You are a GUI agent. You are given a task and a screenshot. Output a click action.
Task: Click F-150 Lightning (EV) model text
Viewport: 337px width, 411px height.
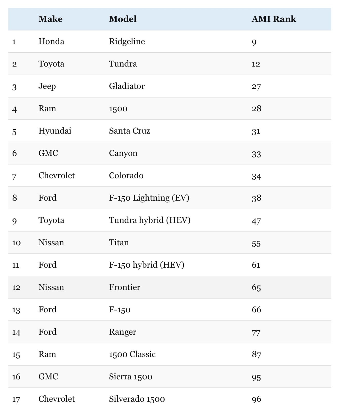(x=149, y=198)
